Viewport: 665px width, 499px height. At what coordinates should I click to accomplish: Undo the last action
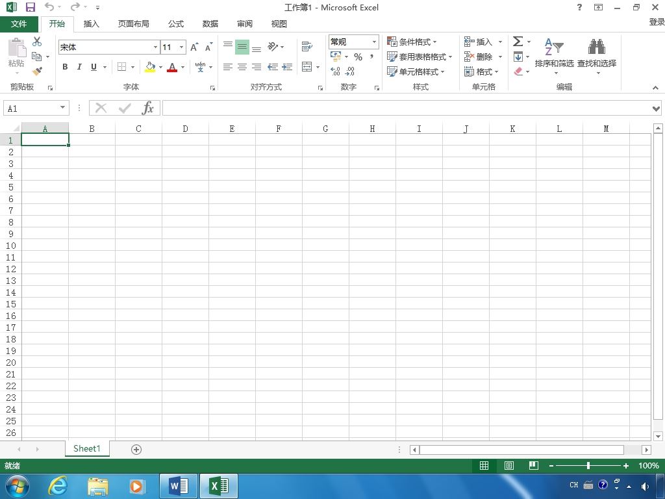point(49,6)
